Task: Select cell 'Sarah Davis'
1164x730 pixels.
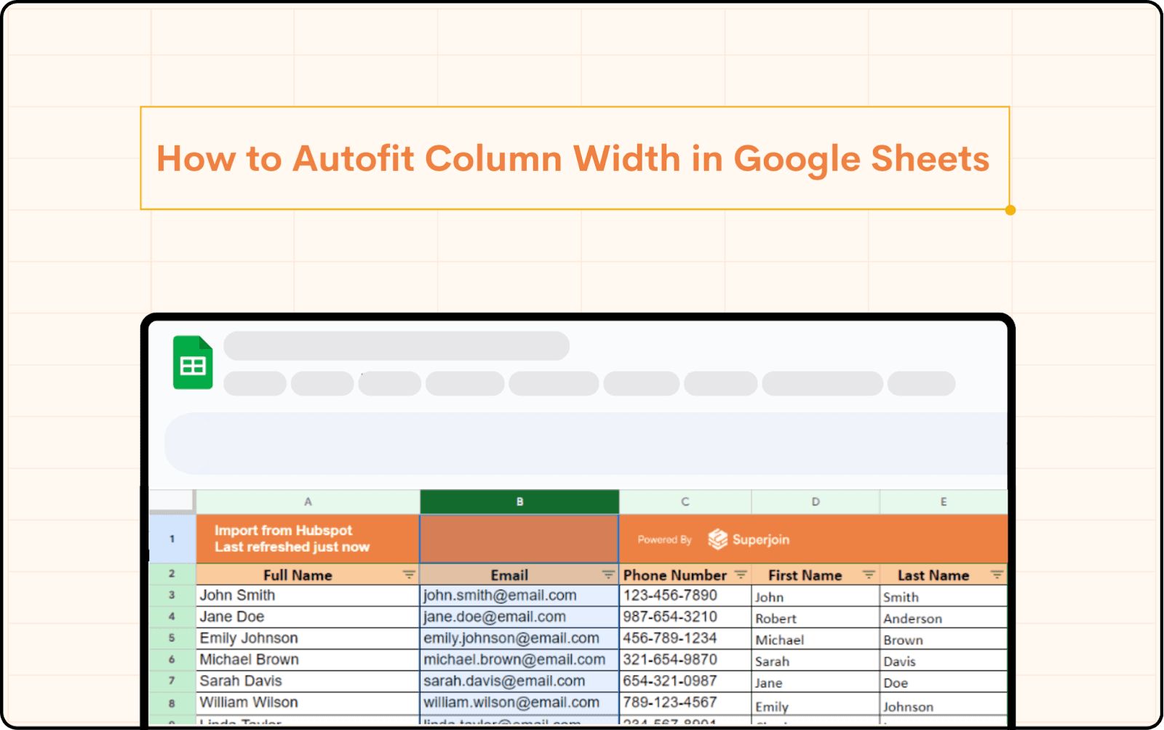Action: 308,681
